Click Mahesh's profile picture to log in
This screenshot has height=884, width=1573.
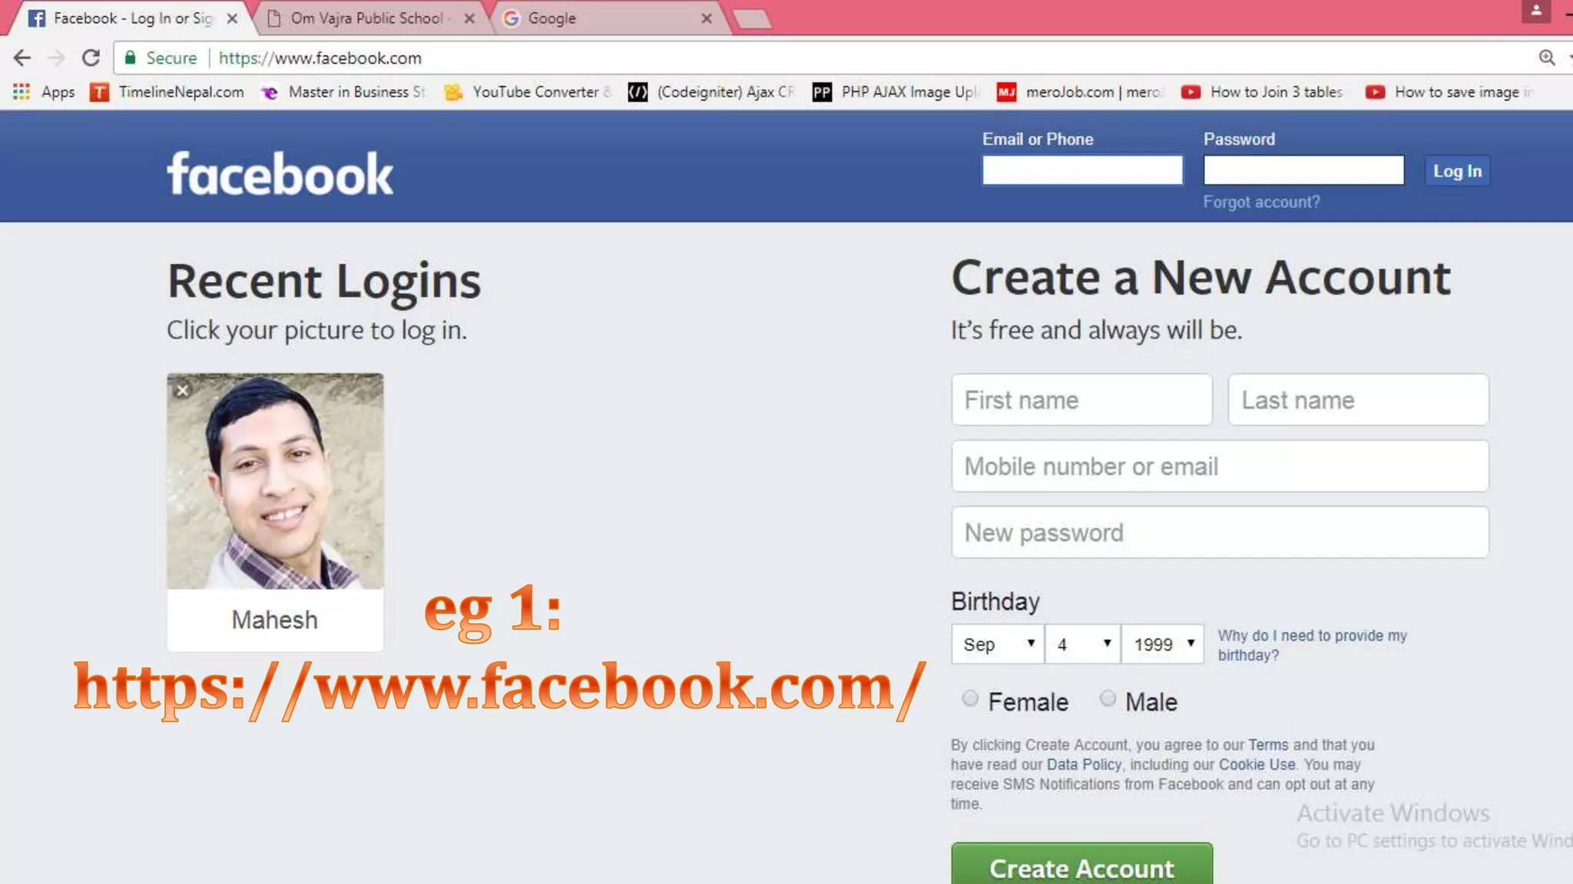[275, 481]
